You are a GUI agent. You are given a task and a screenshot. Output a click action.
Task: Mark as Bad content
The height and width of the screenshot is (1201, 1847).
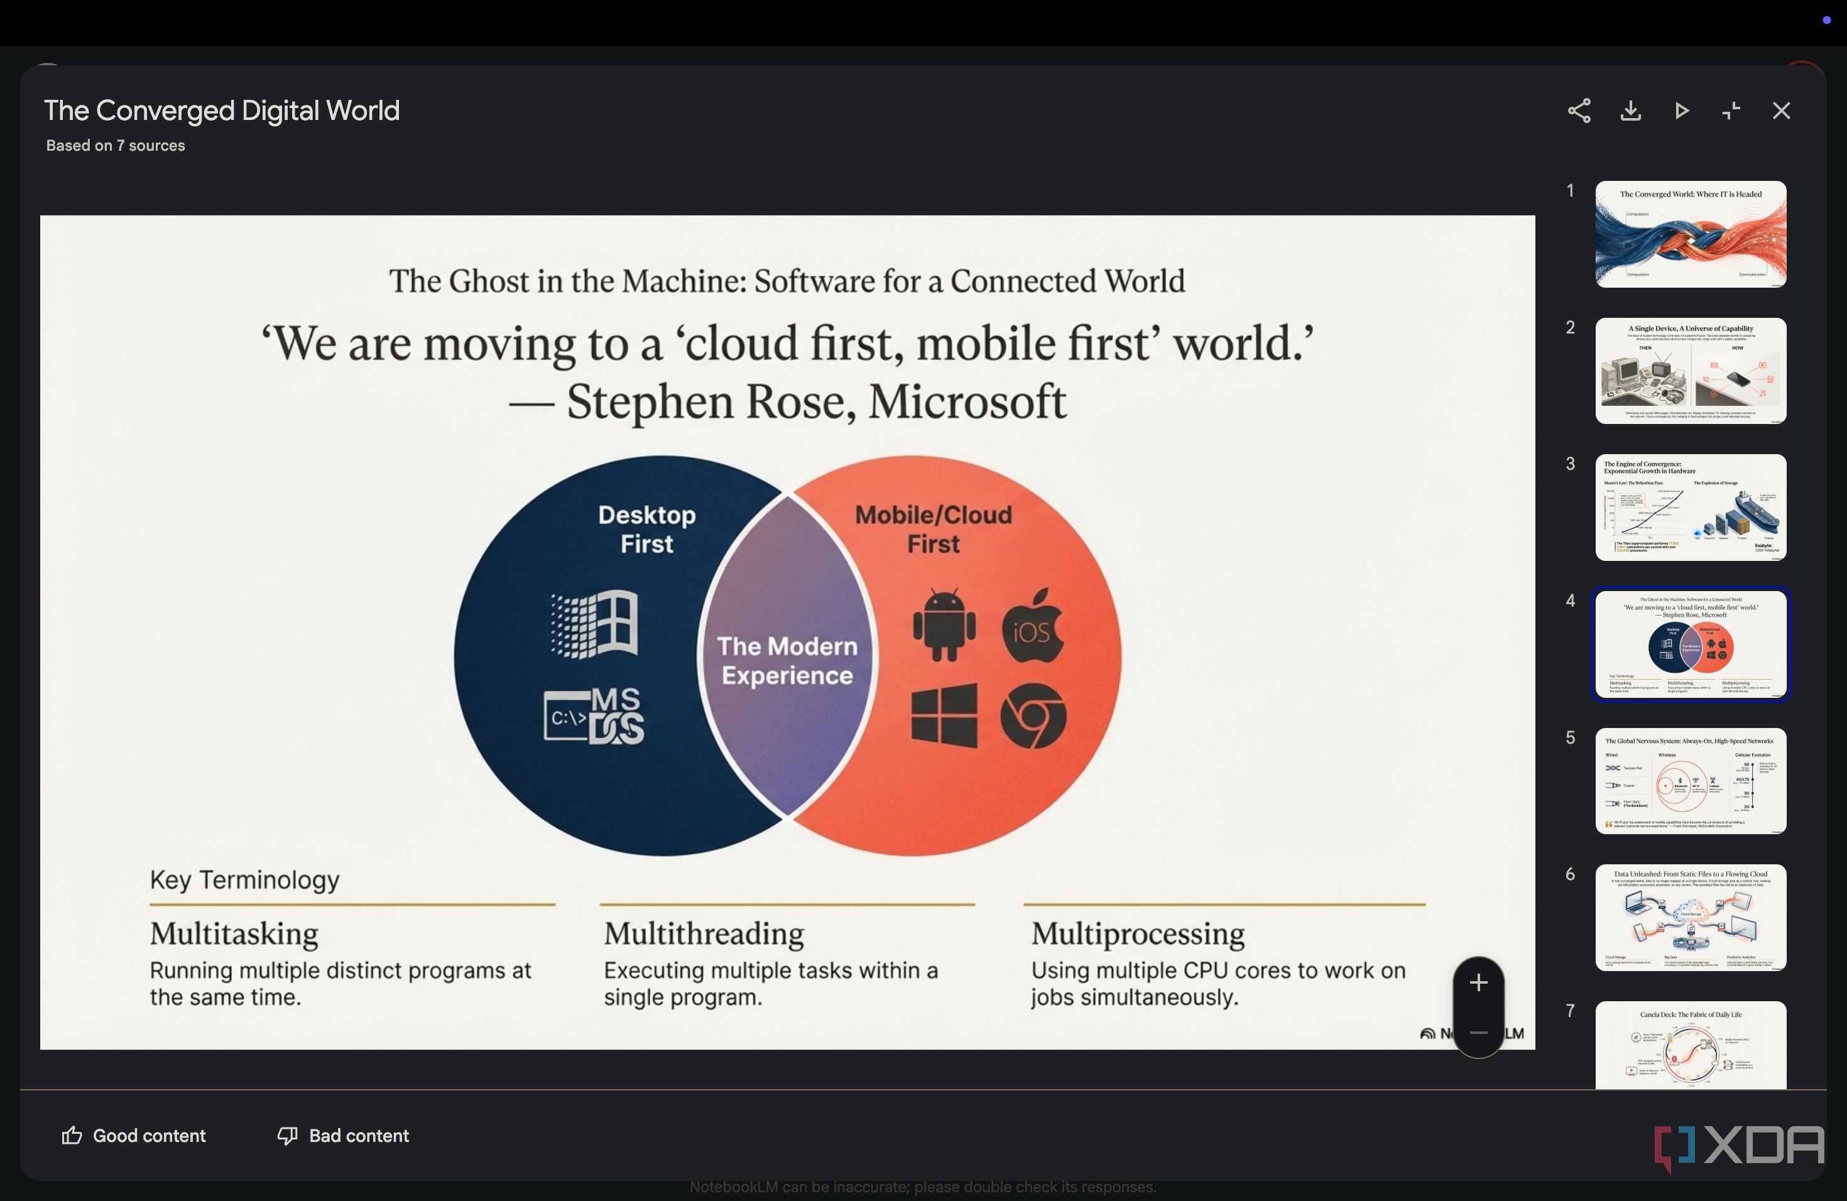click(343, 1136)
